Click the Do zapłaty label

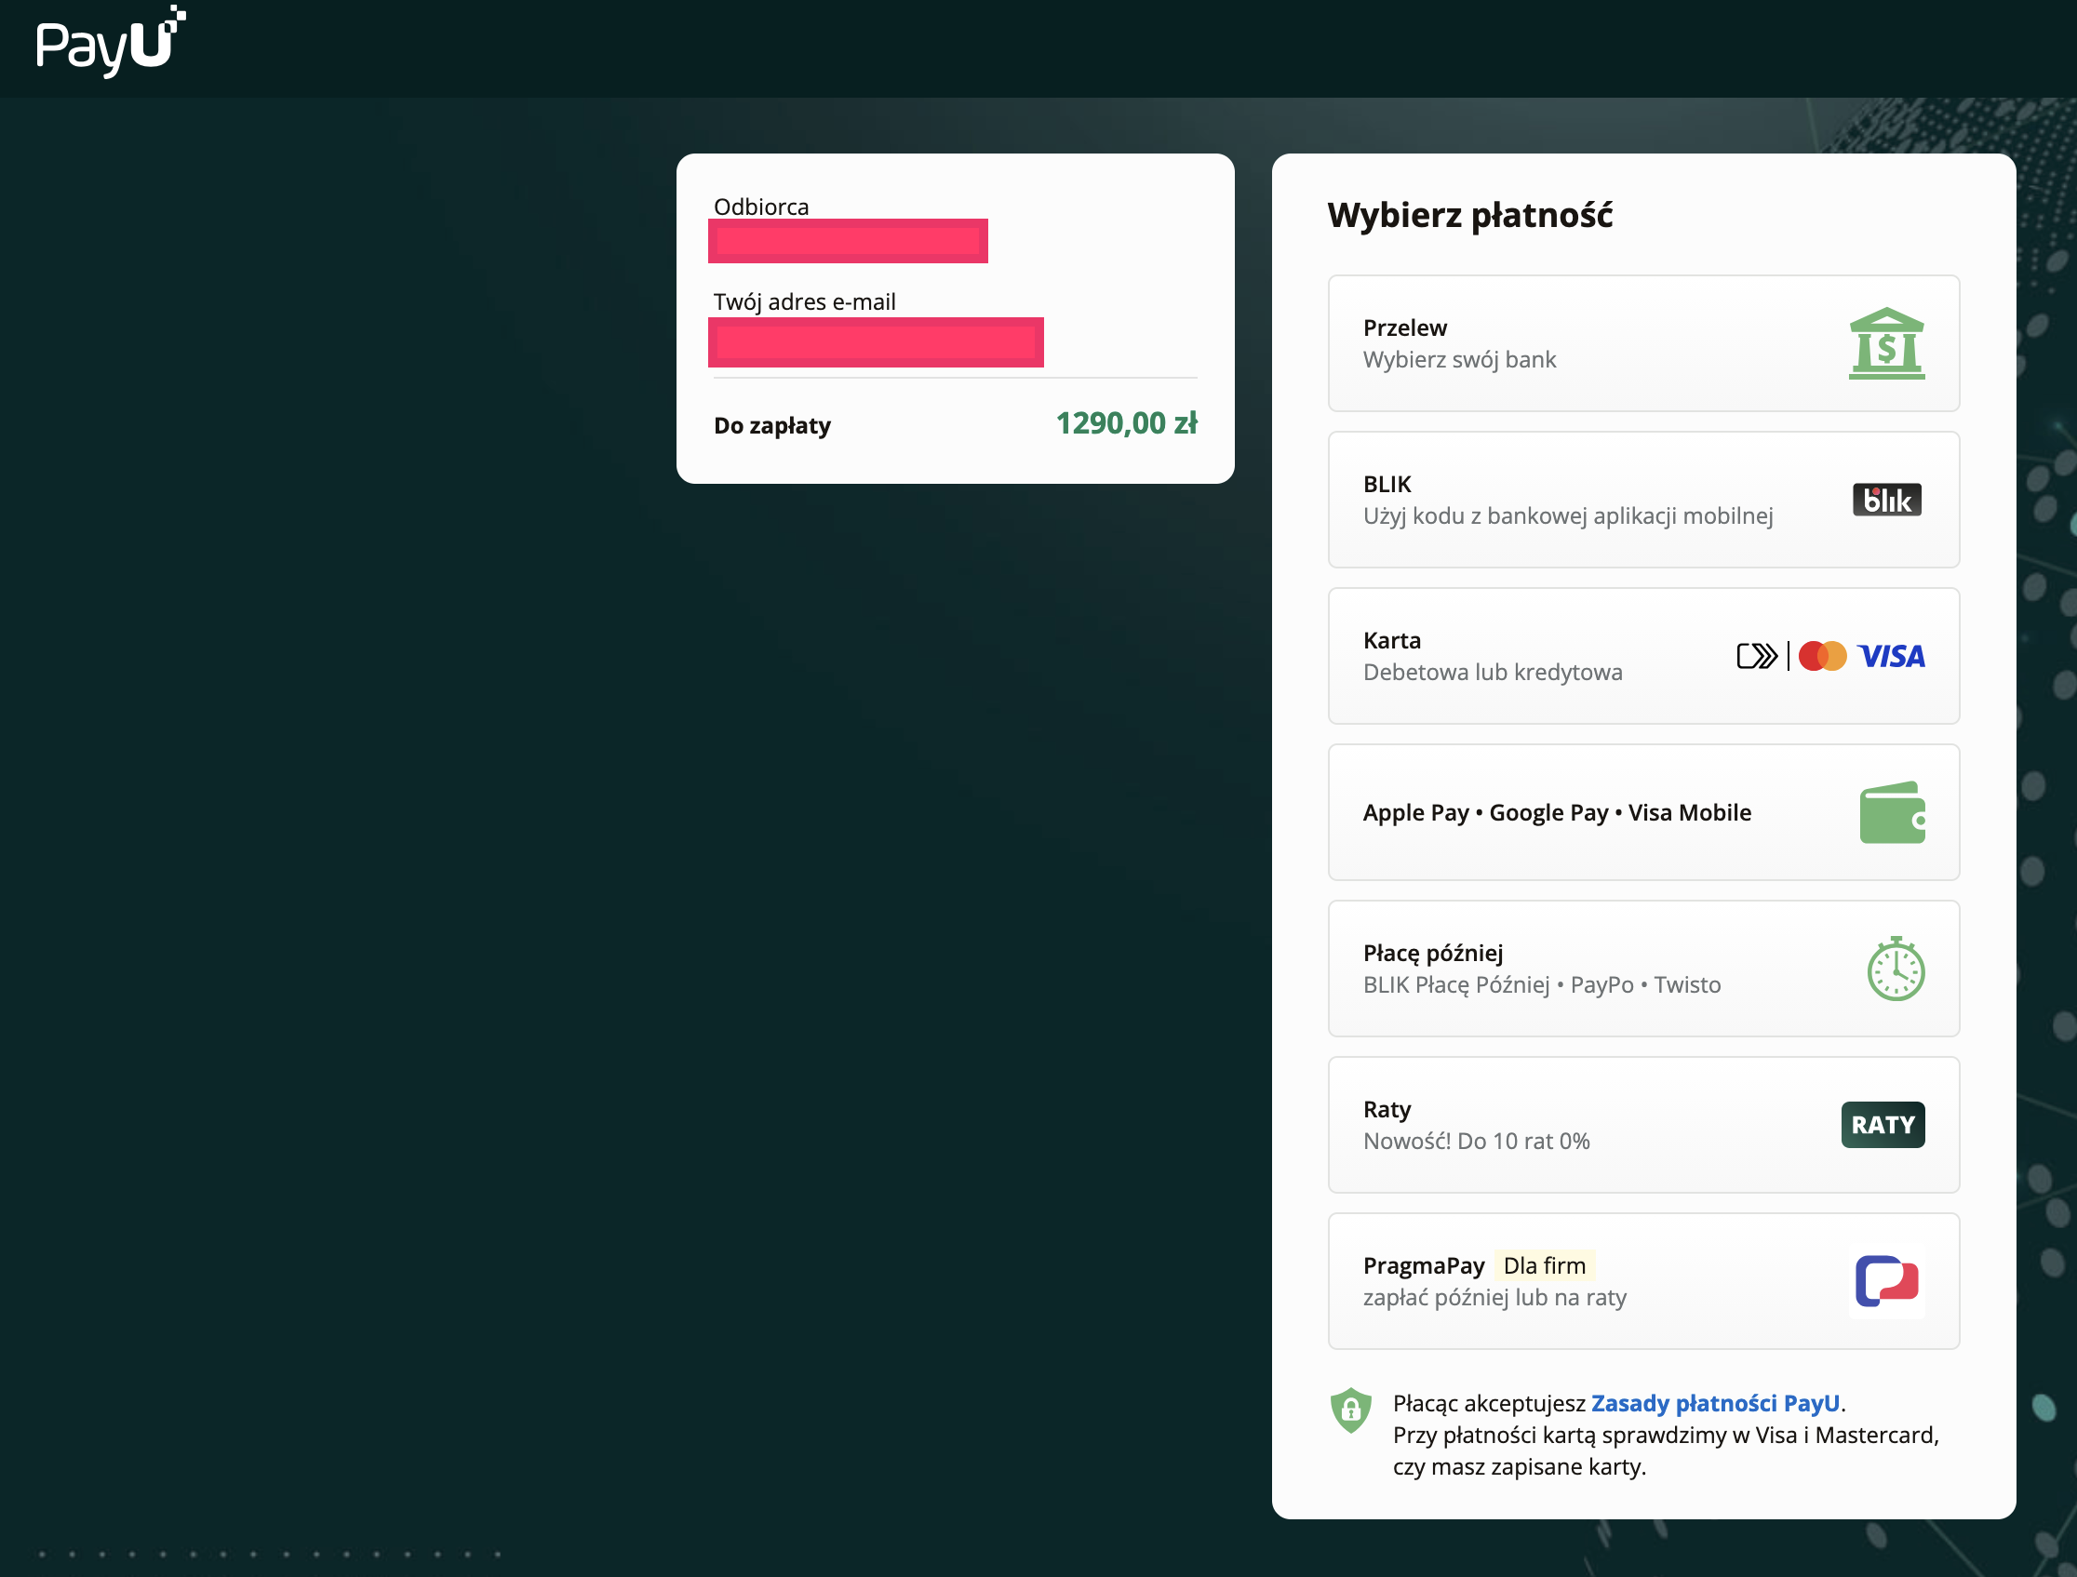(x=772, y=426)
